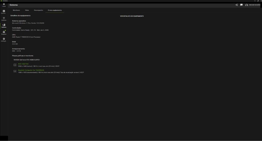Viewport: 262px width, 141px height.
Task: Click VER DETALHES DO EQUIPAMENTO
Action: click(x=132, y=16)
